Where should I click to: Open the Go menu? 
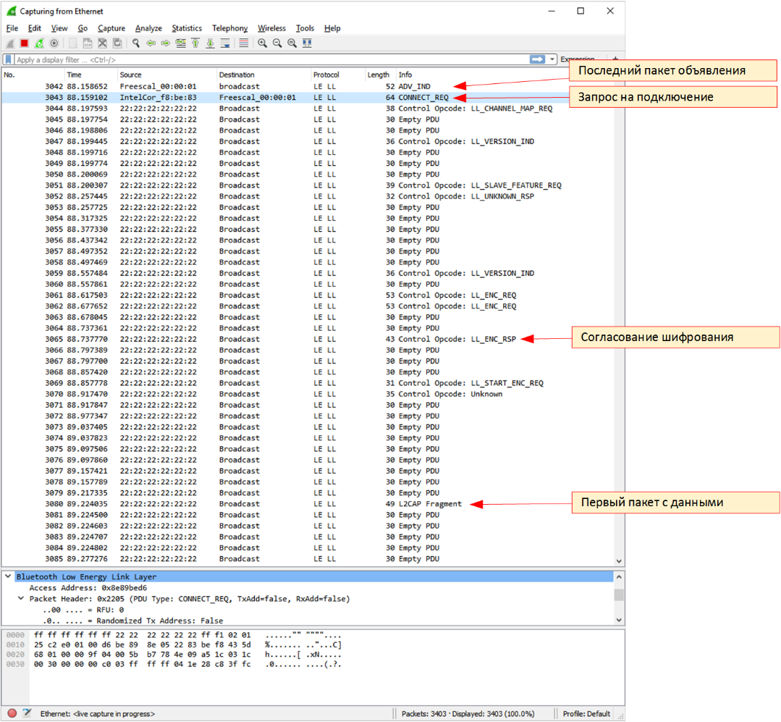point(83,28)
